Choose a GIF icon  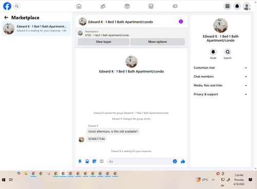[101, 161]
